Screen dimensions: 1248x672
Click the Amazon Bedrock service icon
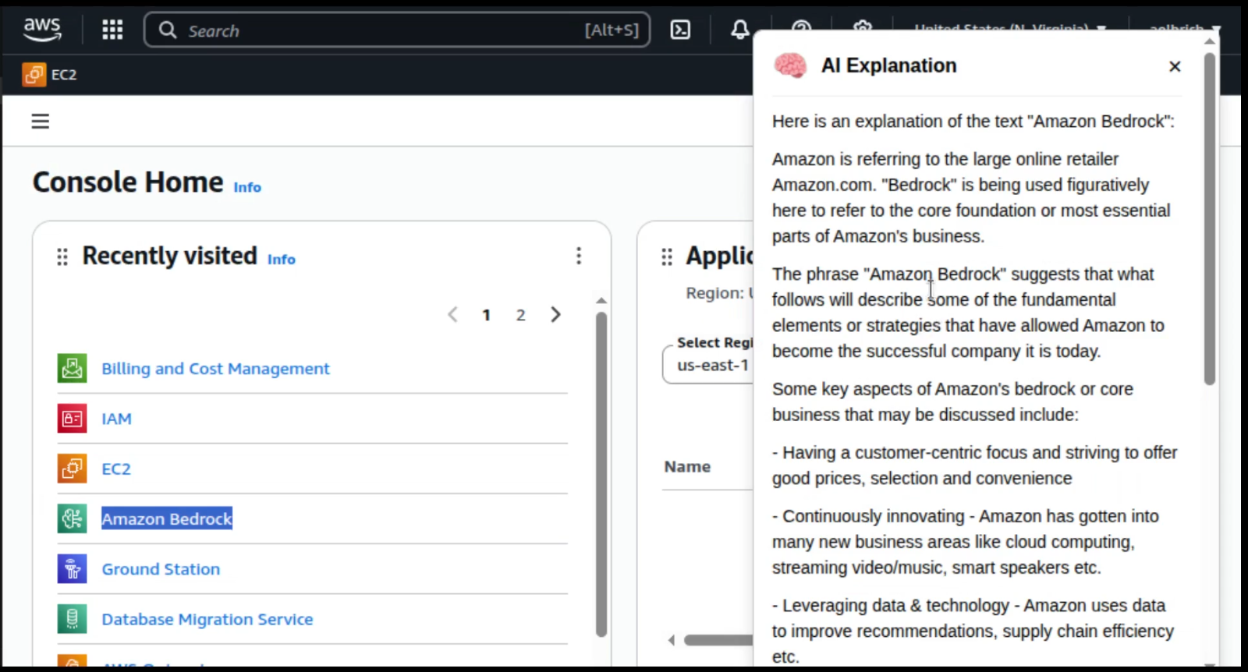point(72,518)
